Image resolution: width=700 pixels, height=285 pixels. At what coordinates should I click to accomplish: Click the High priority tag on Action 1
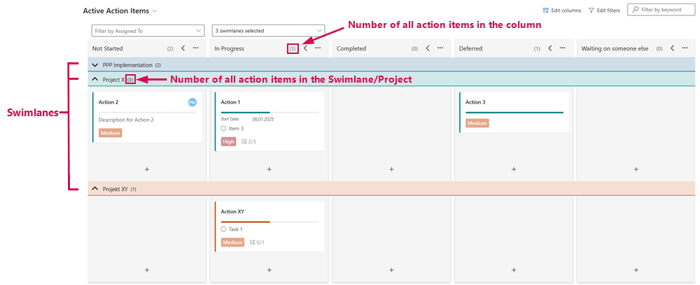coord(228,141)
